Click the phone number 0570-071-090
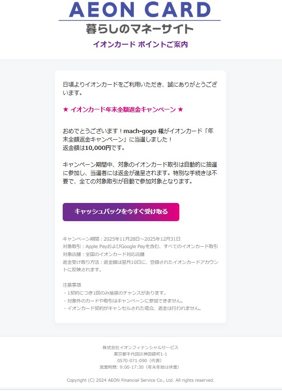282x391 pixels. click(132, 361)
